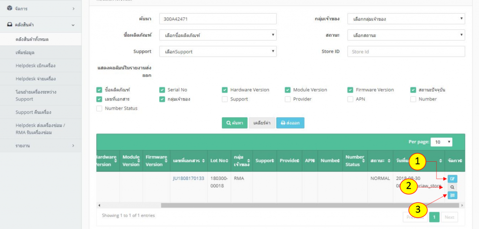Click the Showing 1 to 1 of 1 entries text
This screenshot has width=479, height=229.
tap(128, 215)
